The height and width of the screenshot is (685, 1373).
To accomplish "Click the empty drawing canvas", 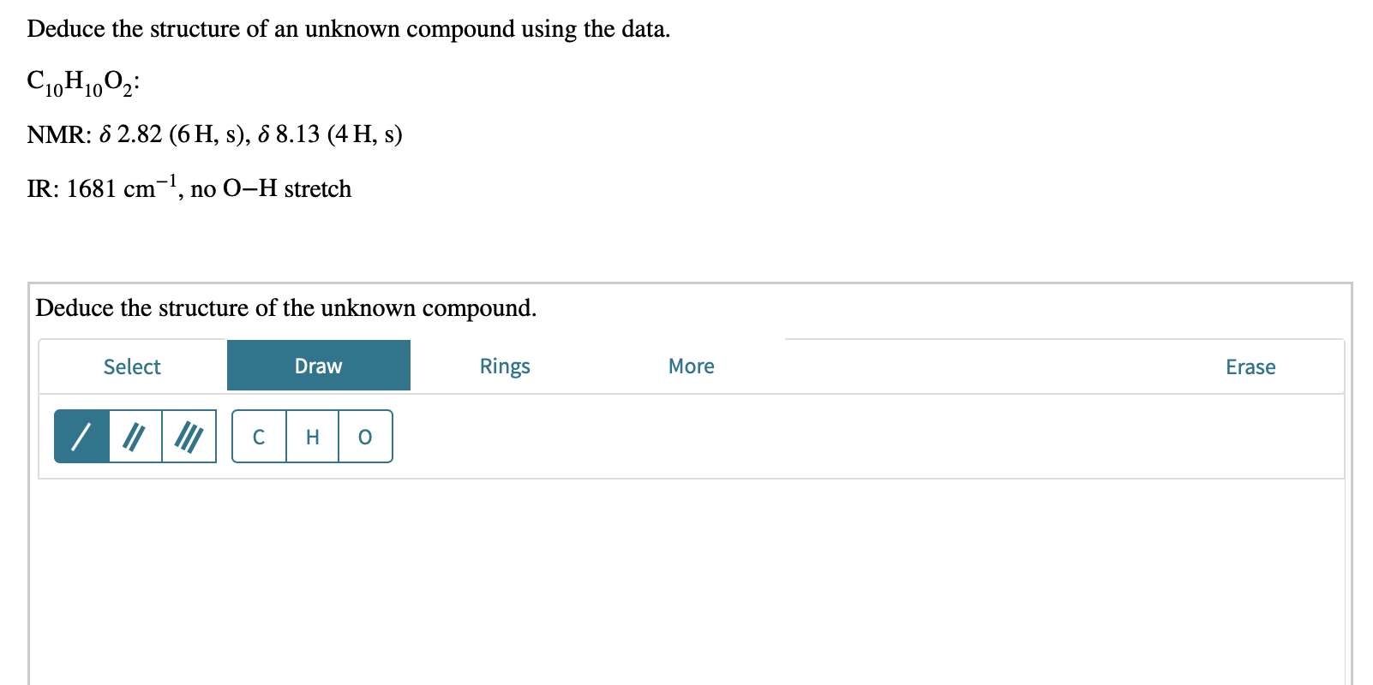I will tap(686, 582).
